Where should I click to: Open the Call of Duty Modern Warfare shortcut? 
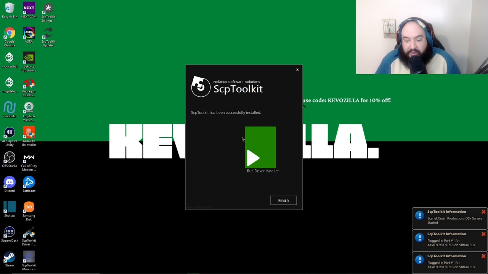click(x=29, y=161)
